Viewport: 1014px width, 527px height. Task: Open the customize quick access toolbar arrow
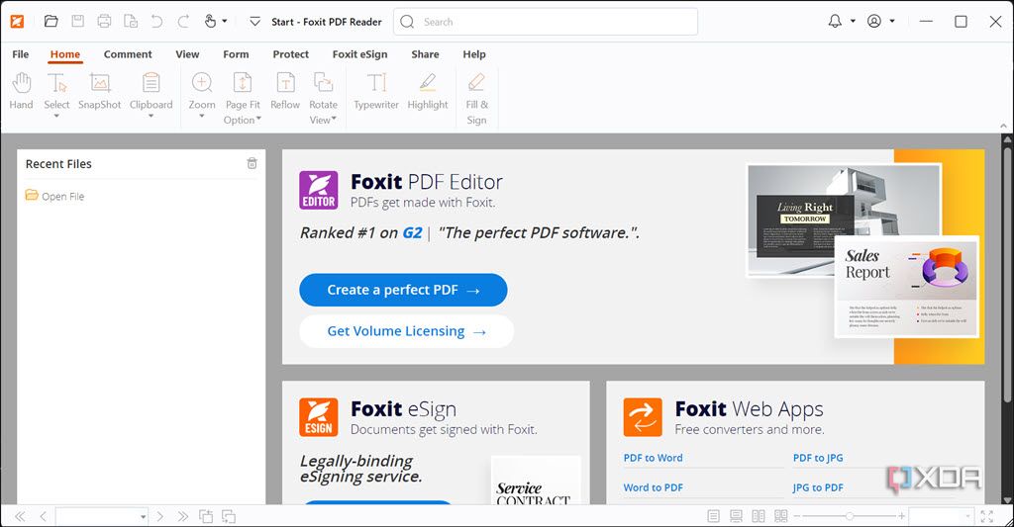tap(255, 22)
